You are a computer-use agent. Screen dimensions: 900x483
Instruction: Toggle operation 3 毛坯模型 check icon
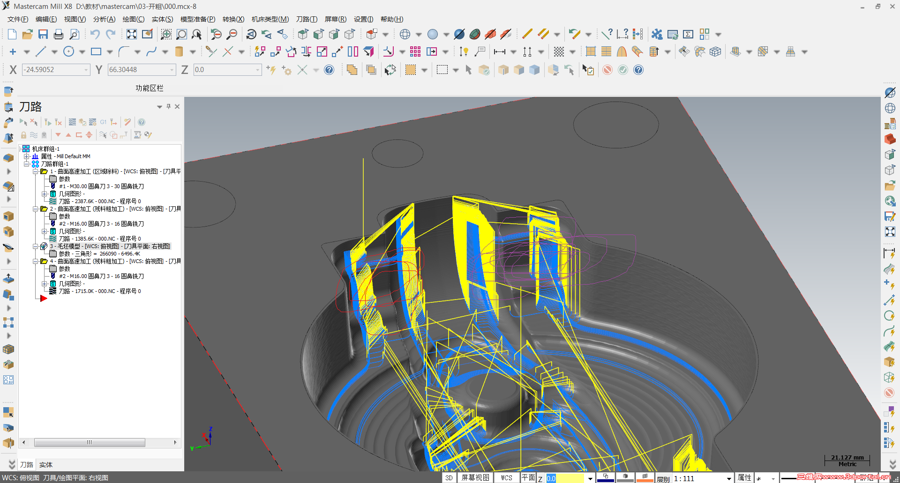(x=44, y=246)
